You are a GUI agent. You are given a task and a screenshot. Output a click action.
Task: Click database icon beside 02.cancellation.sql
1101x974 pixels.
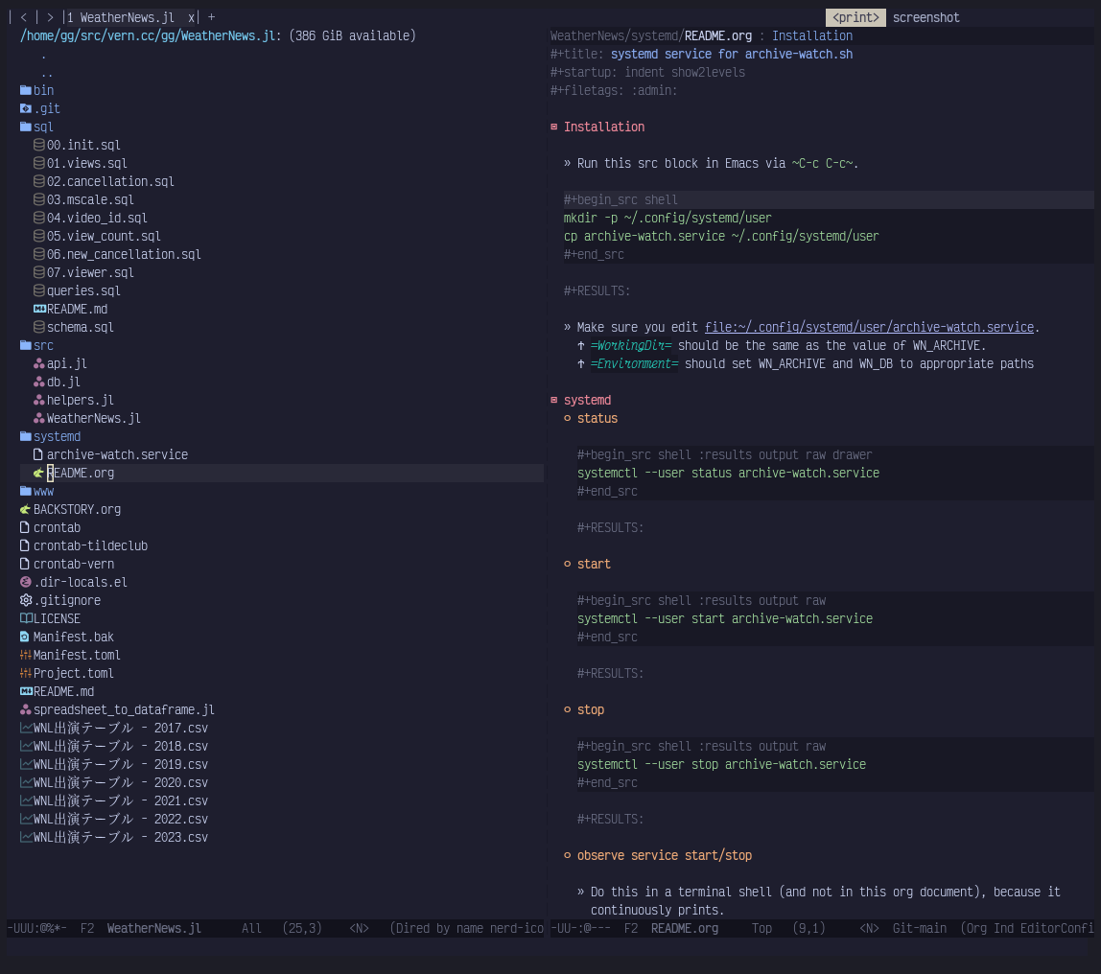(x=39, y=182)
